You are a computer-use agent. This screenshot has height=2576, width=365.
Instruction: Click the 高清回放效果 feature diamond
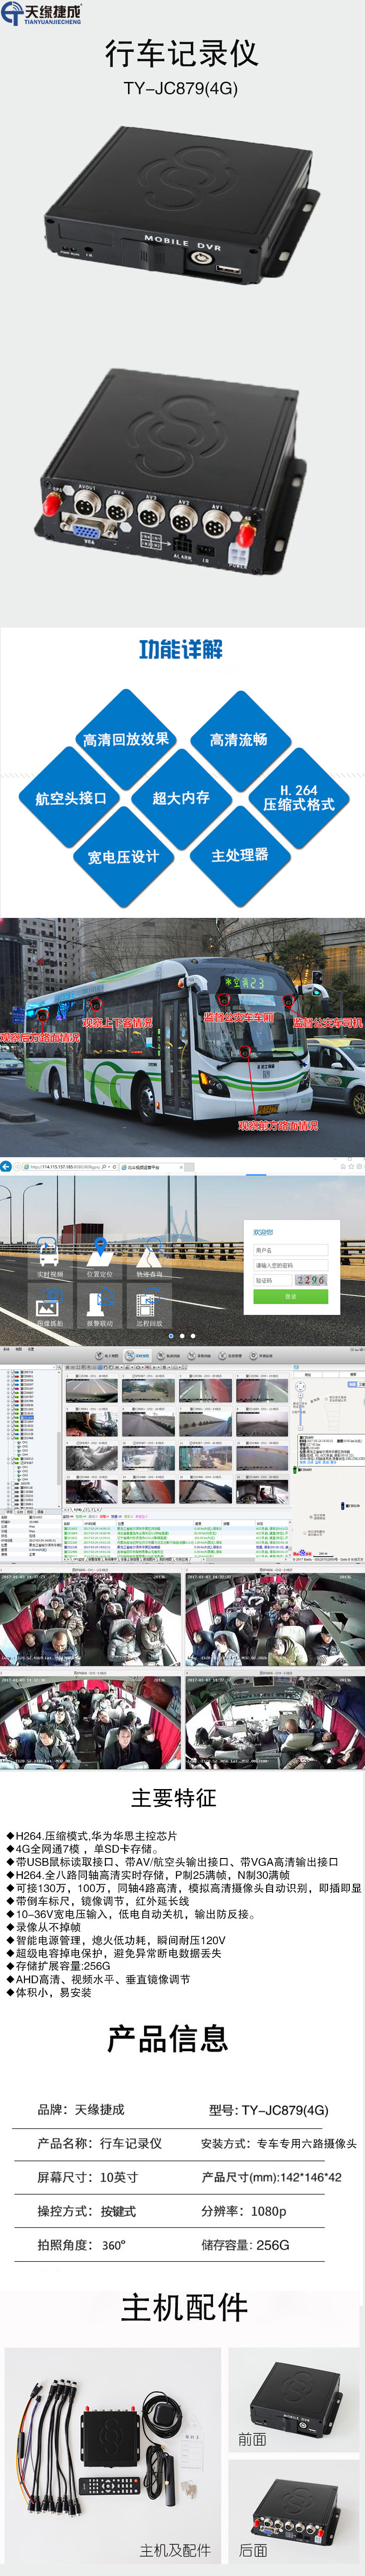(125, 740)
